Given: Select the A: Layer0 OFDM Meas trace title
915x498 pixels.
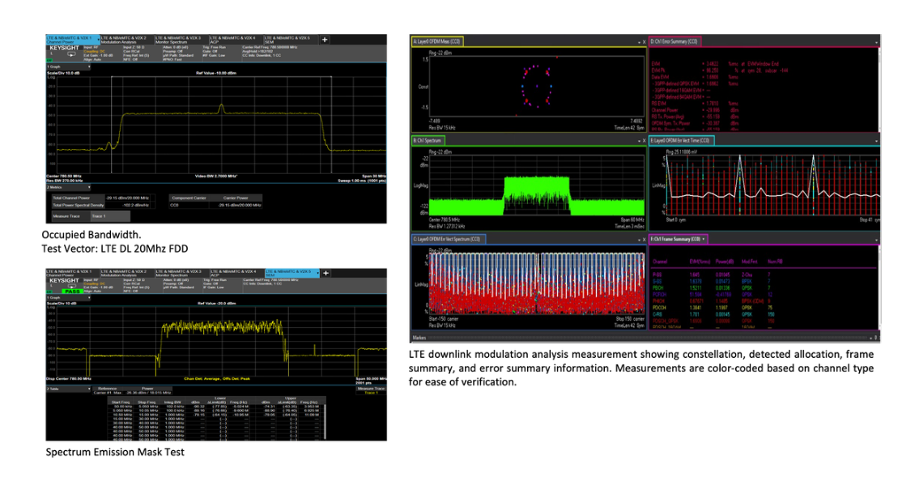Looking at the screenshot, I should (437, 42).
